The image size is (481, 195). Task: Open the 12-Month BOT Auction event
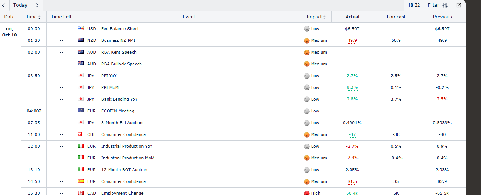coord(124,170)
